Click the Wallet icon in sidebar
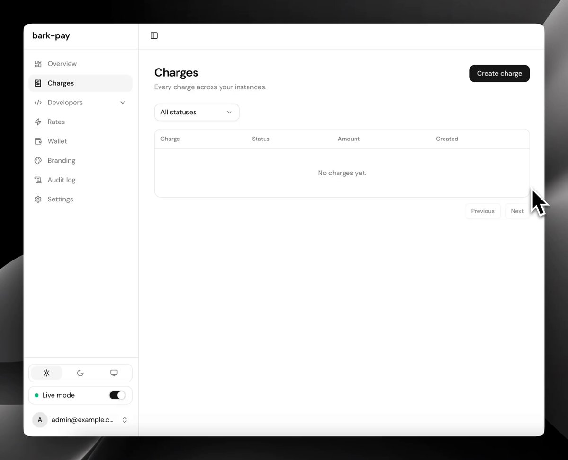The height and width of the screenshot is (460, 568). 38,141
